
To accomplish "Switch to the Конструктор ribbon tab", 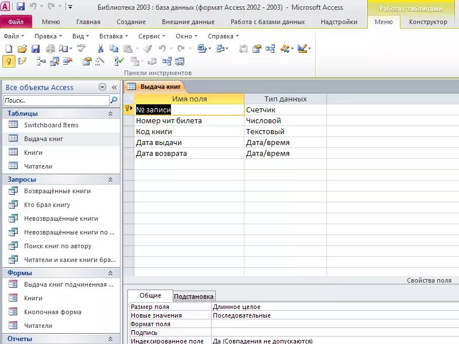I will [427, 22].
